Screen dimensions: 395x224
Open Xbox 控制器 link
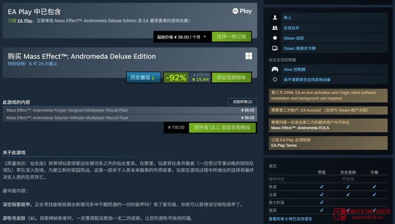point(294,70)
